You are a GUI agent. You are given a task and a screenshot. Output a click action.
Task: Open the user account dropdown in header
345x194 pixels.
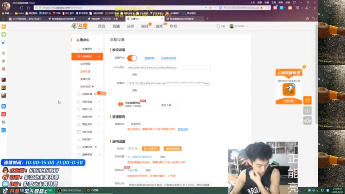click(x=239, y=26)
